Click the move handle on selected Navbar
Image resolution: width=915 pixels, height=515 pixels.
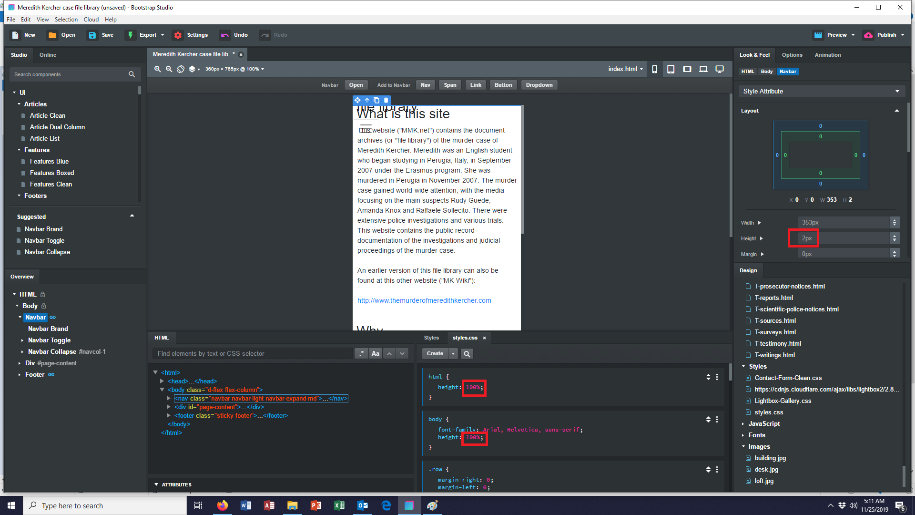pos(357,100)
